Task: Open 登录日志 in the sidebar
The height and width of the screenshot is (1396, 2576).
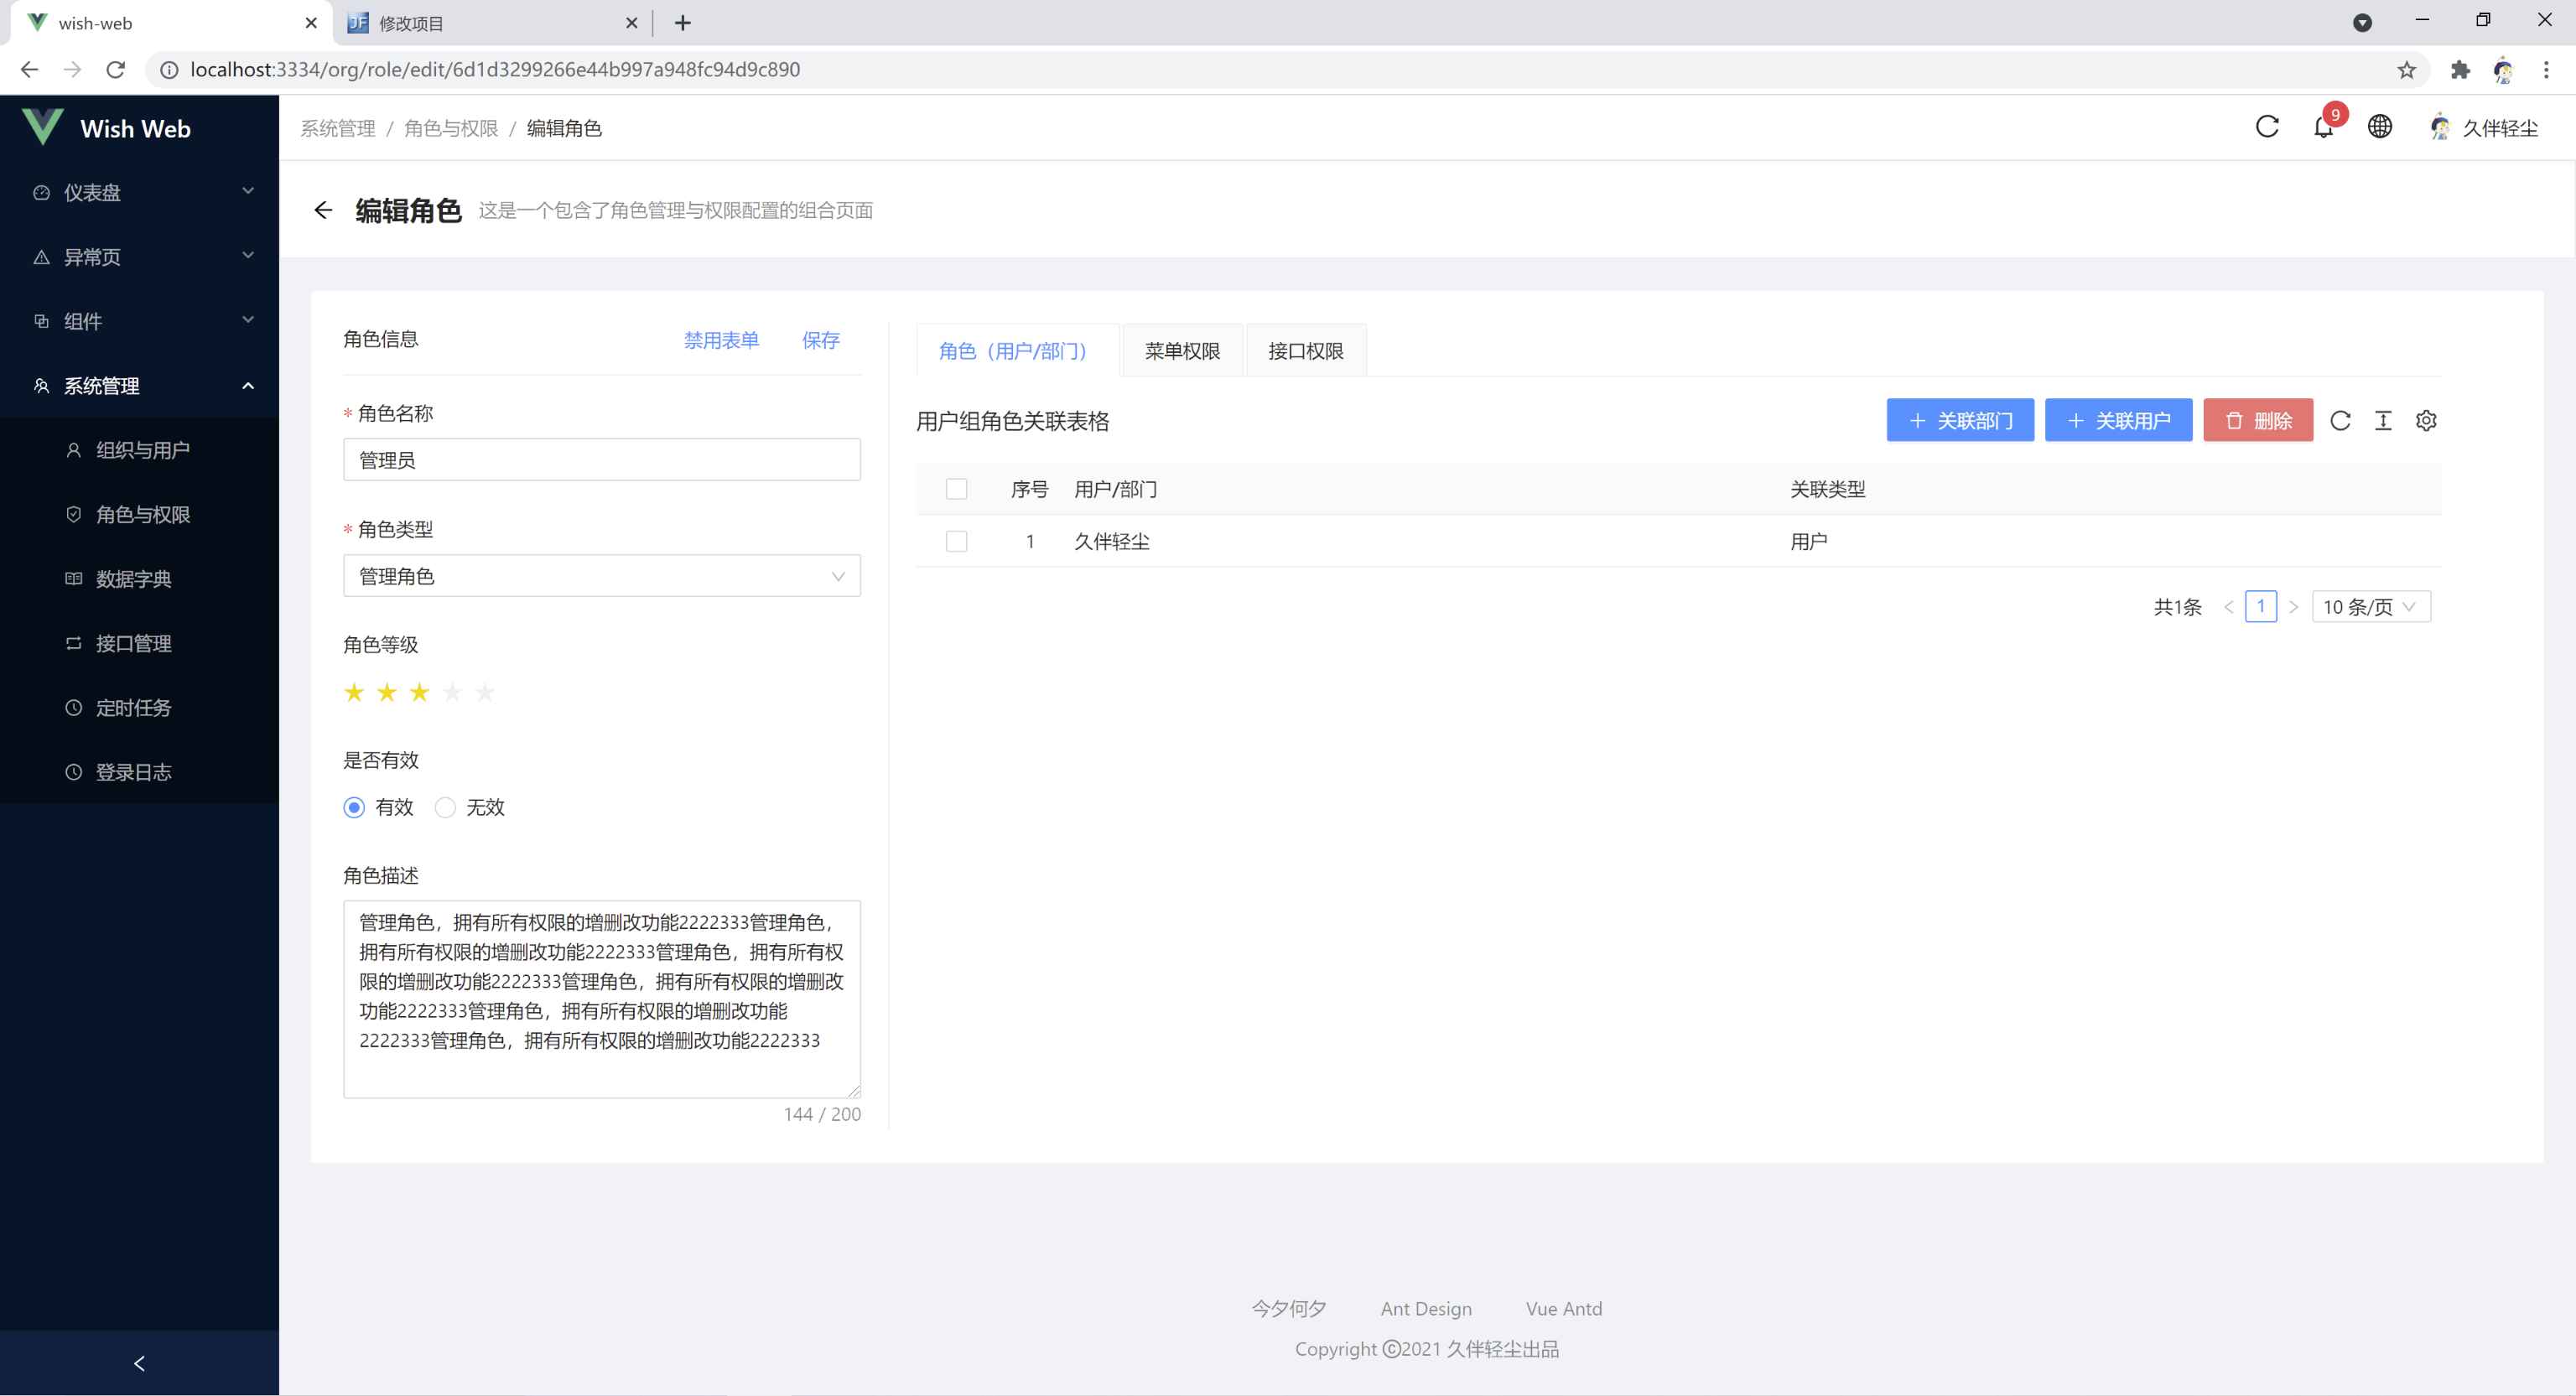Action: pyautogui.click(x=140, y=772)
